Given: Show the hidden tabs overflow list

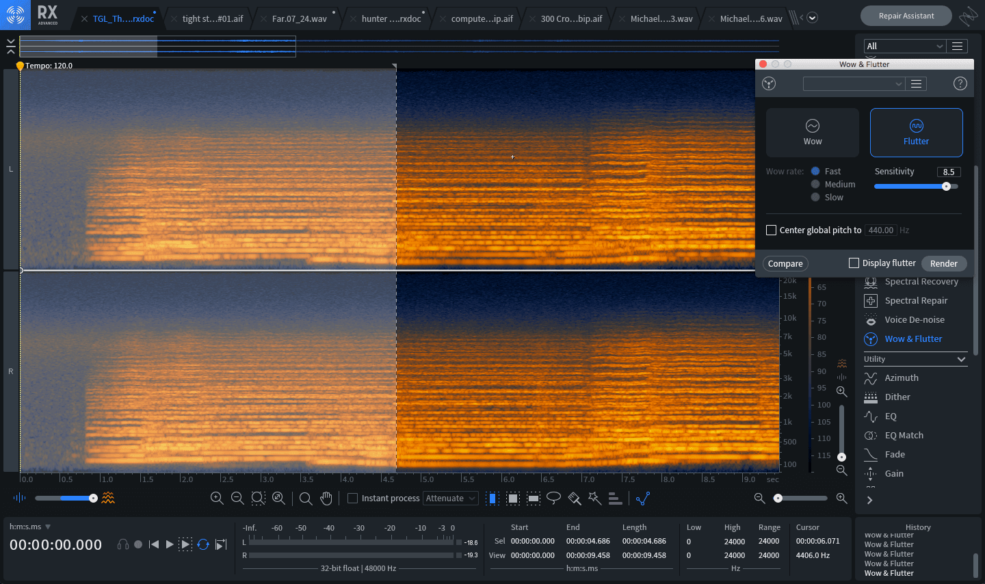Looking at the screenshot, I should (x=812, y=18).
